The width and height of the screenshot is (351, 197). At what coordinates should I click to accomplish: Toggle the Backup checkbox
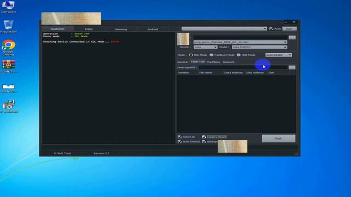tap(204, 142)
